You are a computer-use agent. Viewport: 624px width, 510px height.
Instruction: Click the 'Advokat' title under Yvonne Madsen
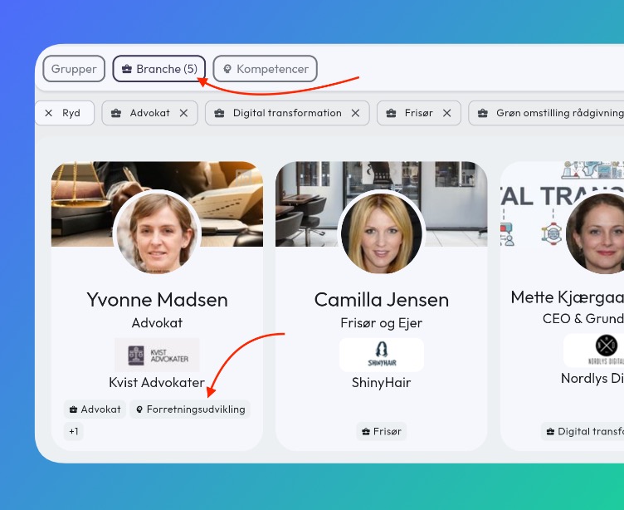[157, 323]
